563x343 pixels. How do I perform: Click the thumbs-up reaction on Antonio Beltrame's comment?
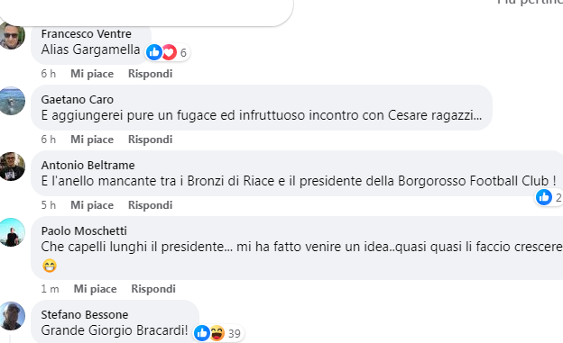tap(544, 197)
